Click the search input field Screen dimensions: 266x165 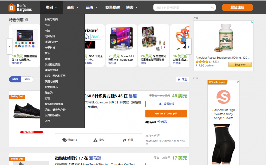coord(184,7)
